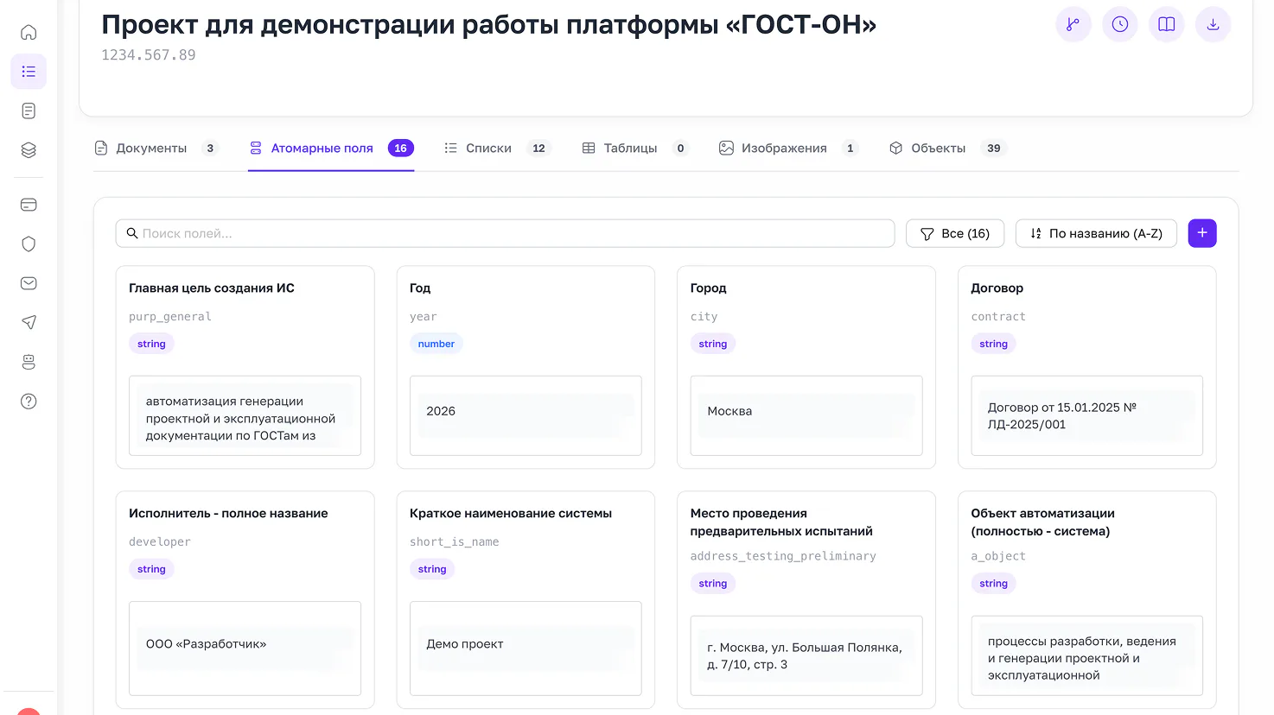
Task: Edit the ООО «Разработчик» value field
Action: tap(245, 649)
